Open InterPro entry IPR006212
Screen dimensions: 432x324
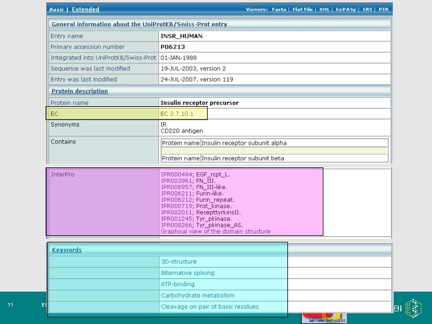(x=176, y=200)
